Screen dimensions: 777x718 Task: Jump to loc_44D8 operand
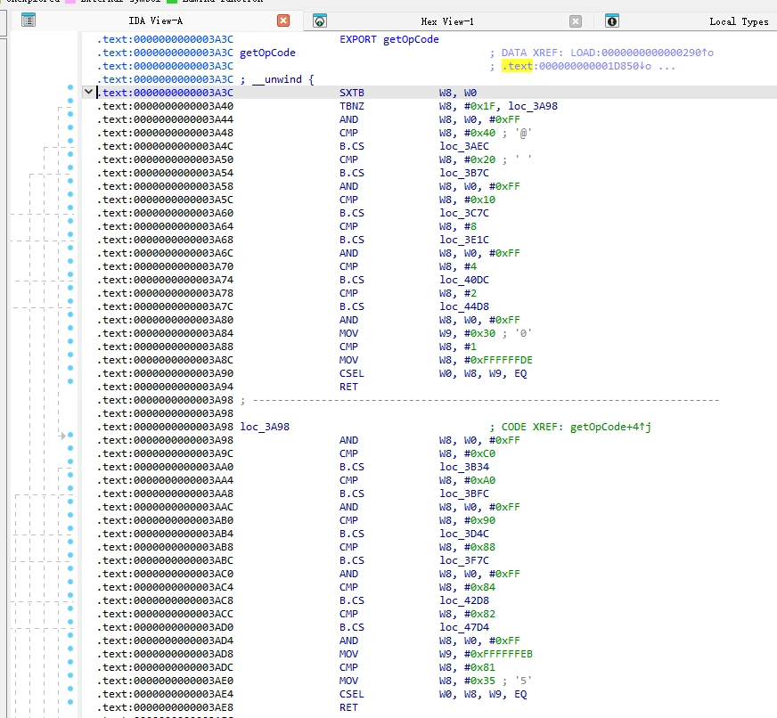[x=464, y=306]
